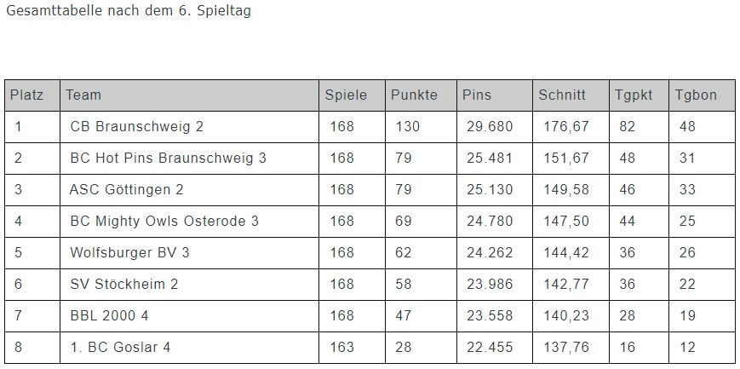Viewport: 740px width, 369px height.
Task: Select the Schnitt value 137,76
Action: tap(566, 348)
